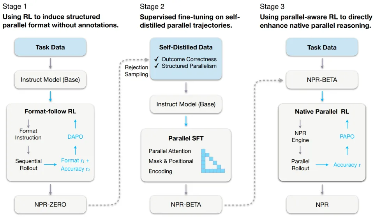Click the Format-follow RL title

pos(50,111)
